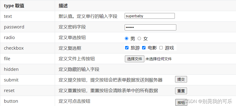The height and width of the screenshot is (106, 236).
Task: Click the 女 radio label text
Action: coord(146,39)
